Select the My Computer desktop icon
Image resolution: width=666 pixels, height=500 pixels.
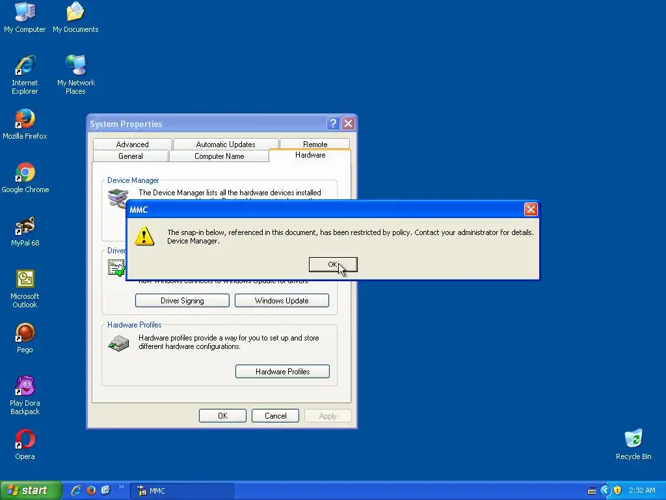(25, 18)
